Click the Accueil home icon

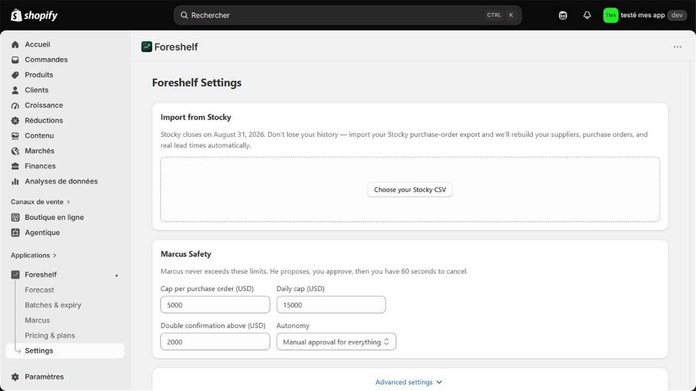[x=15, y=44]
